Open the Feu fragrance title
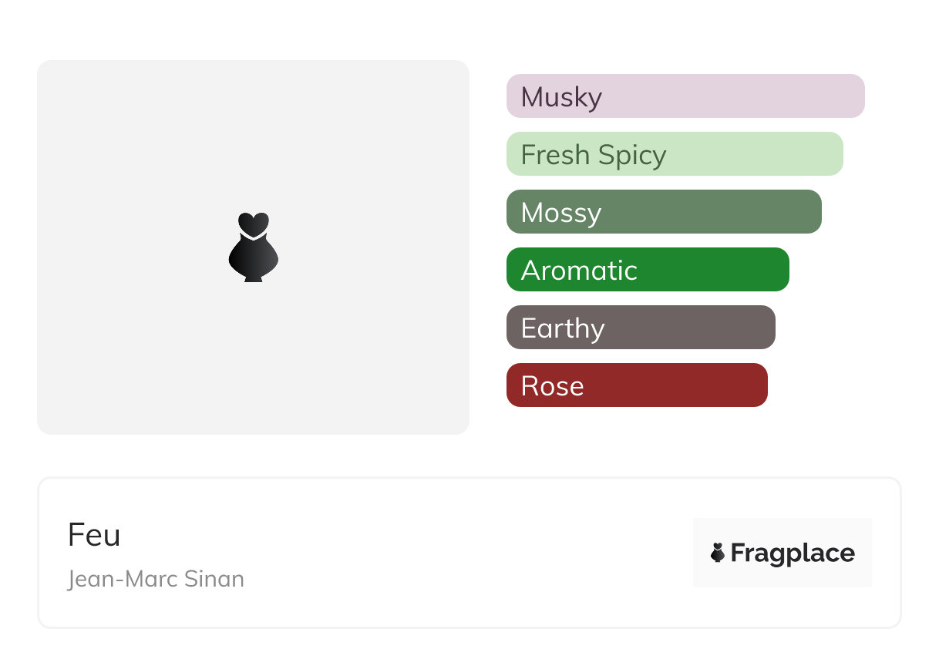 tap(94, 535)
